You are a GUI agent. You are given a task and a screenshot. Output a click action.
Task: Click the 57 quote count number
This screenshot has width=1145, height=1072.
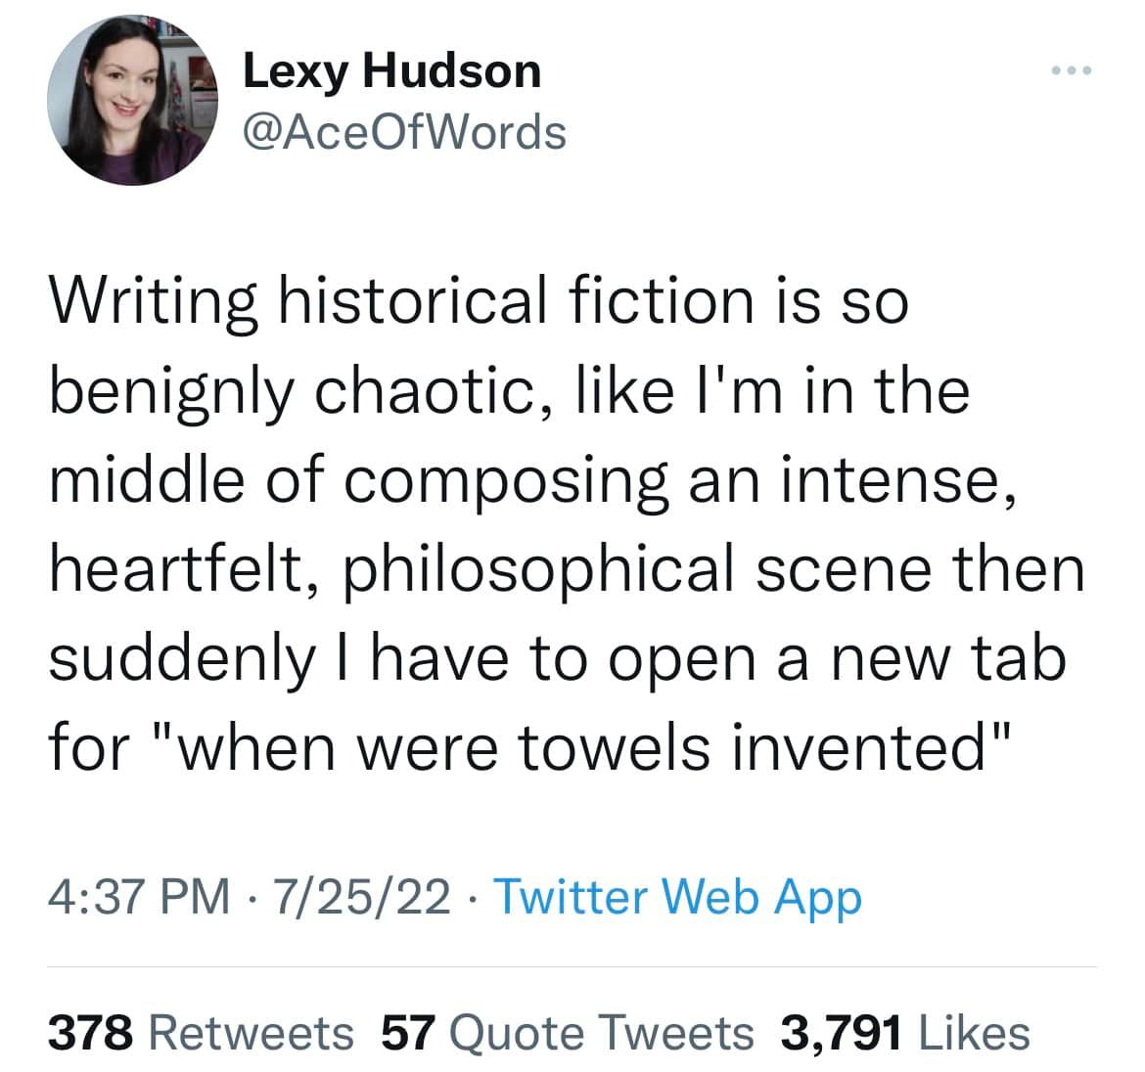pos(407,1033)
